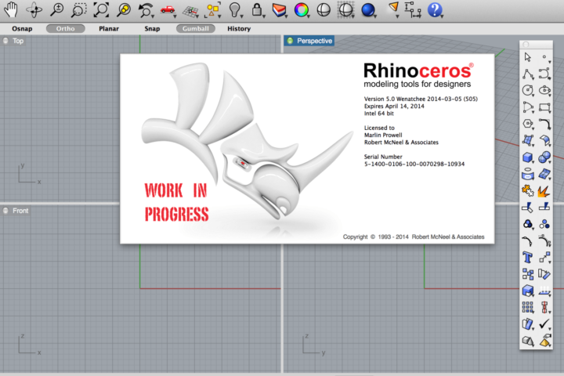The width and height of the screenshot is (564, 376).
Task: Select the arrow pointer tool in palette
Action: pyautogui.click(x=528, y=57)
